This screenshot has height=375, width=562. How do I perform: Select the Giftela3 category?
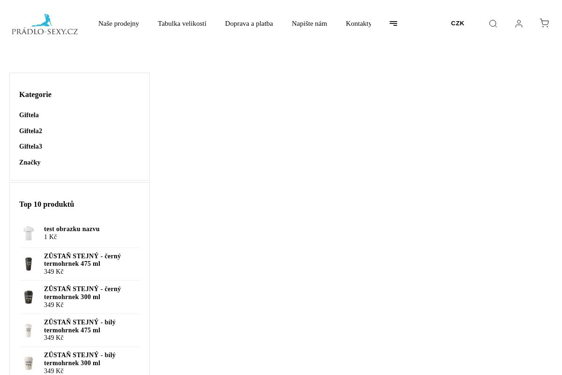tap(30, 147)
